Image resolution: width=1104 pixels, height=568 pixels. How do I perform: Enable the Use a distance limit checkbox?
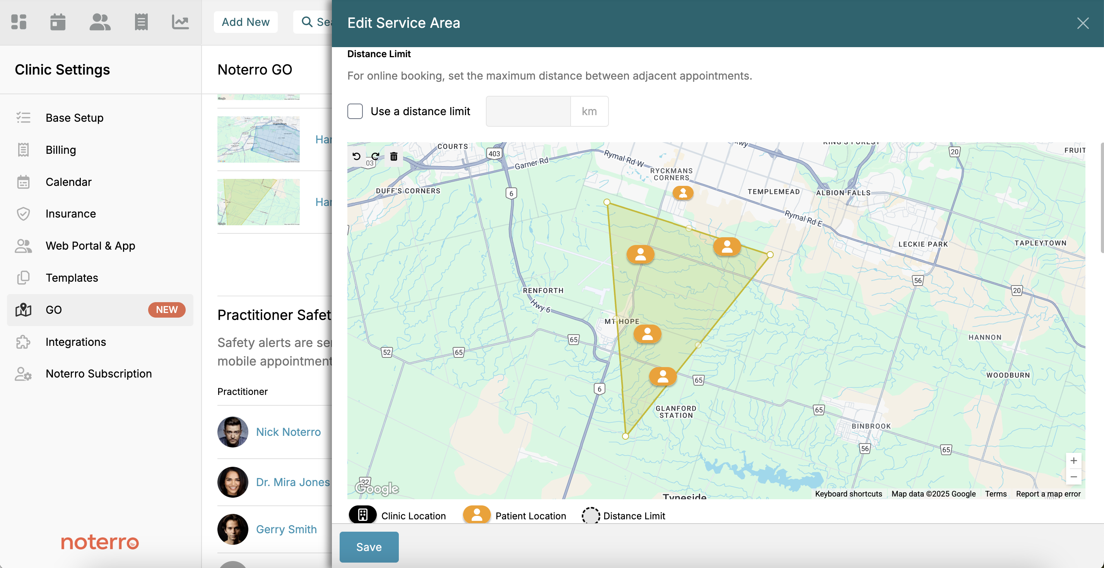(355, 111)
